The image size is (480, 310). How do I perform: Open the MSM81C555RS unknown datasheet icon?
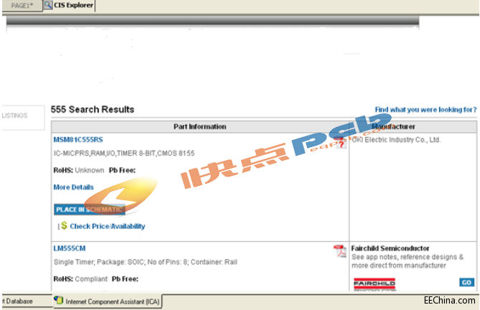(340, 143)
